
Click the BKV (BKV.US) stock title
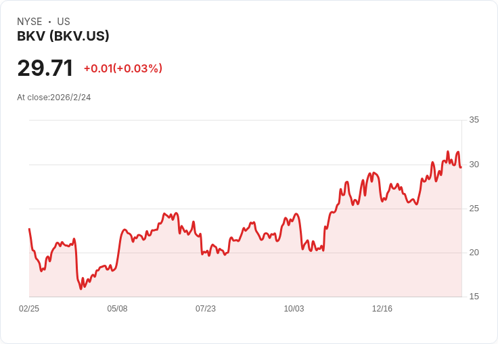63,36
